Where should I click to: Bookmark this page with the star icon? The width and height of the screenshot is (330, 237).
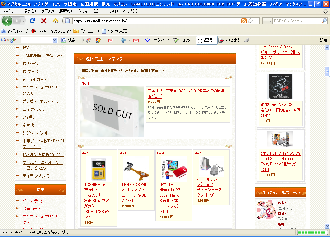(x=250, y=21)
